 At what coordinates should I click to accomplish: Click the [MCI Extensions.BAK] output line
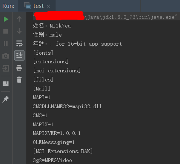[63, 151]
